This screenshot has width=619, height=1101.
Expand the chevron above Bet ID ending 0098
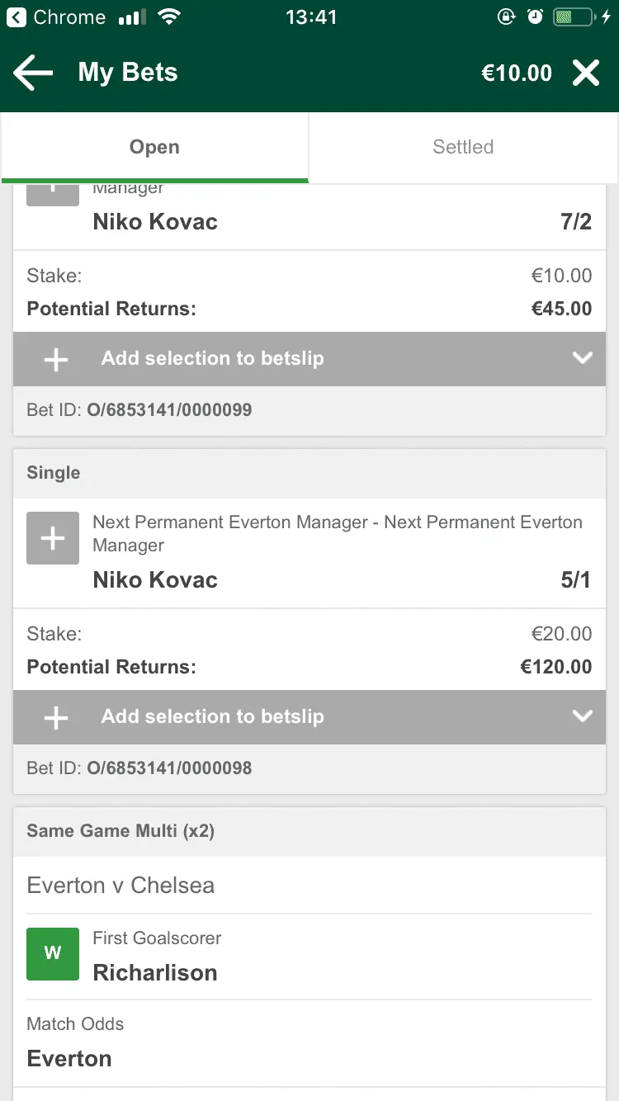pyautogui.click(x=583, y=716)
